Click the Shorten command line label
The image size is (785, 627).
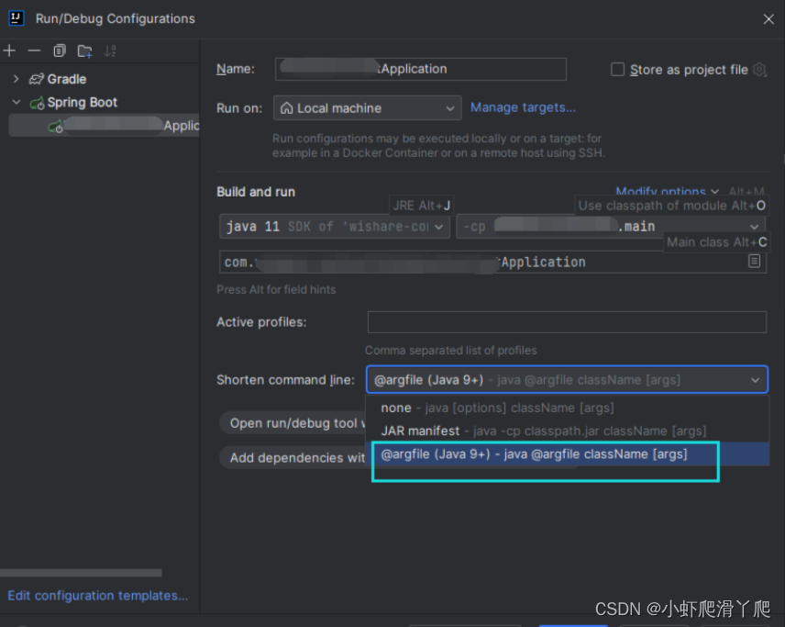coord(285,380)
